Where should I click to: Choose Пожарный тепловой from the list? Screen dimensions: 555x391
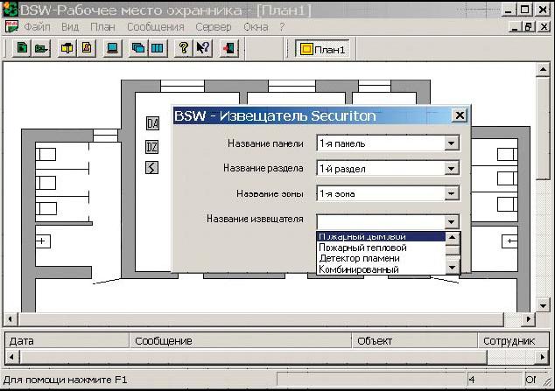381,248
